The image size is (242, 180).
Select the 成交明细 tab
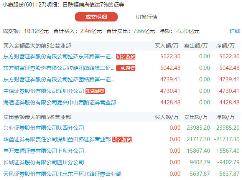click(x=96, y=17)
